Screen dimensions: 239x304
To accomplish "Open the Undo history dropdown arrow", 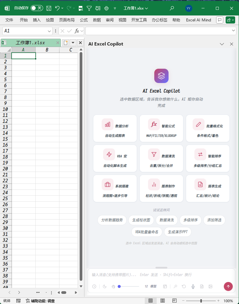I will [62, 8].
